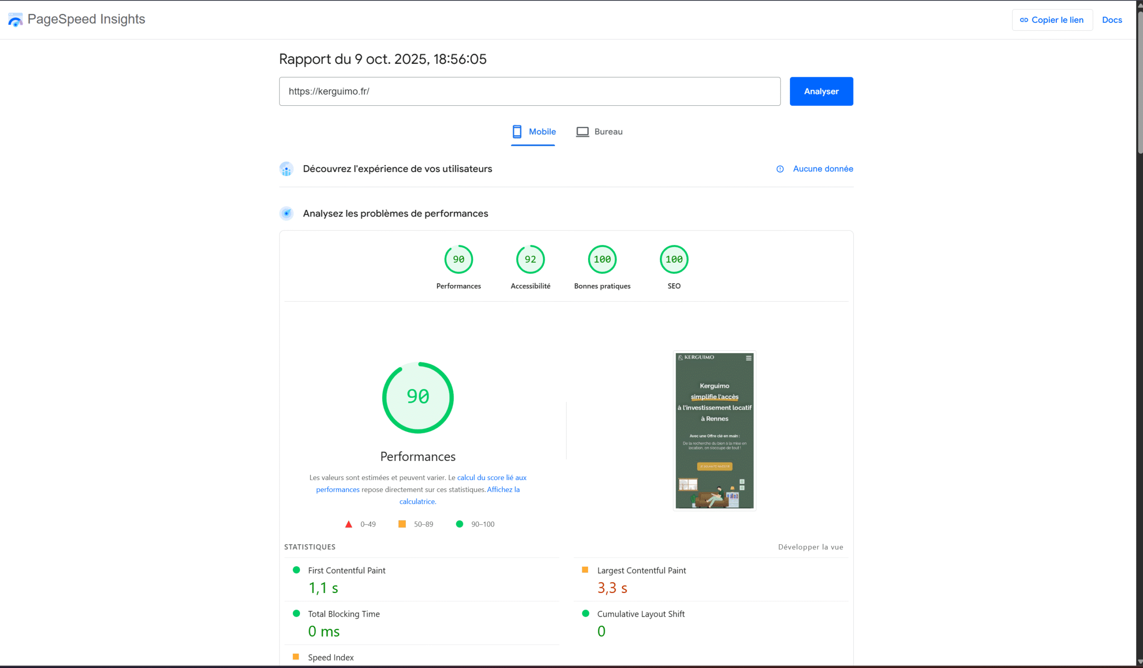
Task: Expand the Largest Contentful Paint metric
Action: 641,571
